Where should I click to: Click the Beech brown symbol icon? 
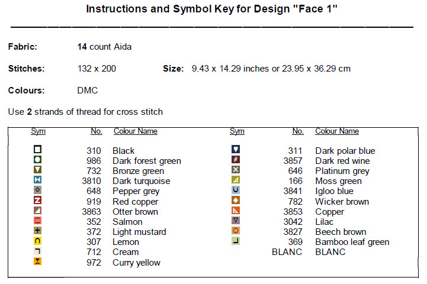(236, 231)
